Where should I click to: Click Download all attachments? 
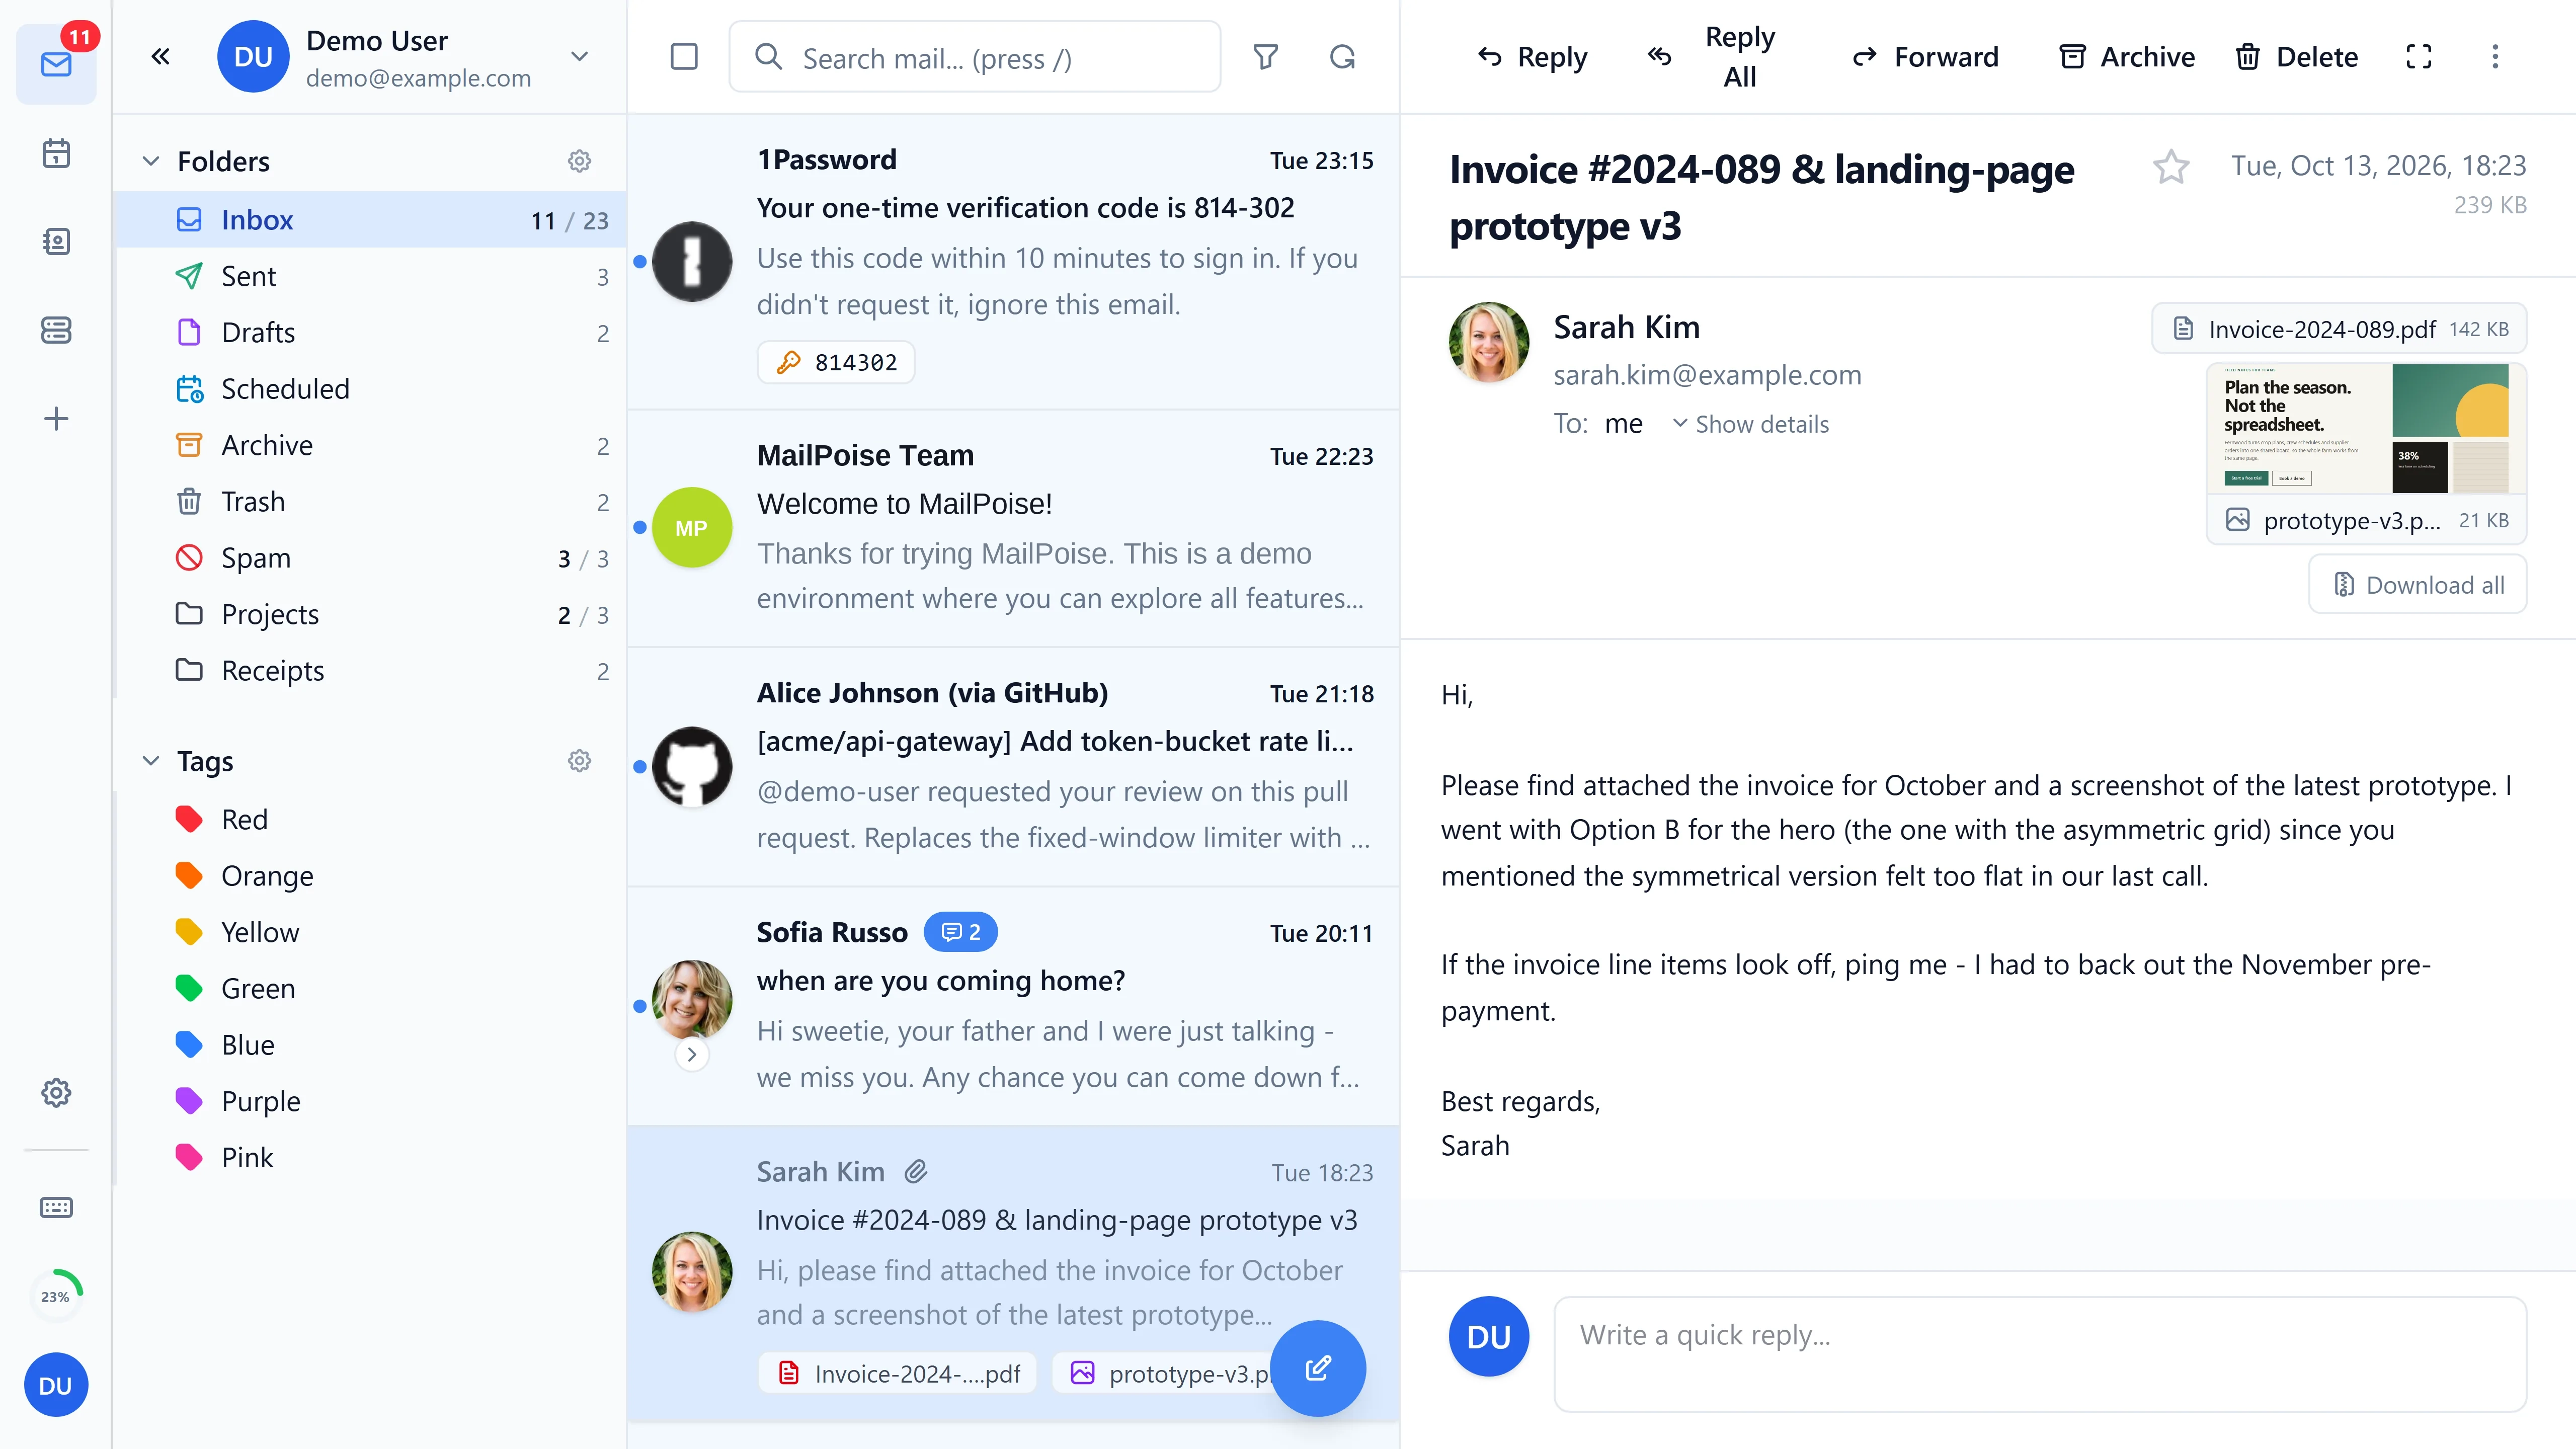(2418, 585)
